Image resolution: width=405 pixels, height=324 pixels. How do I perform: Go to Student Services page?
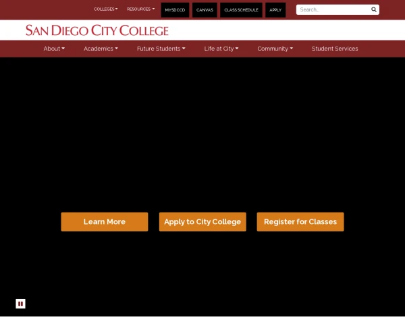(x=335, y=49)
